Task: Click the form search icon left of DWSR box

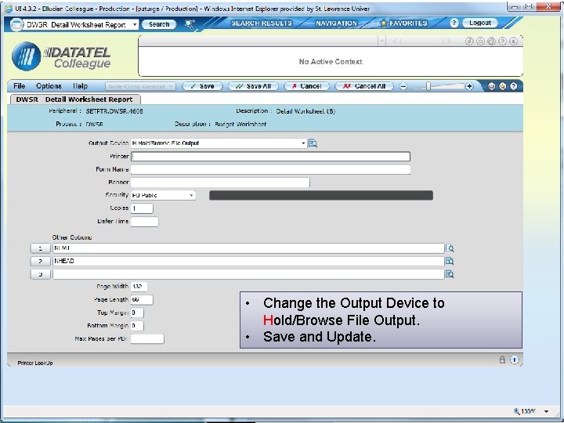Action: [x=16, y=24]
